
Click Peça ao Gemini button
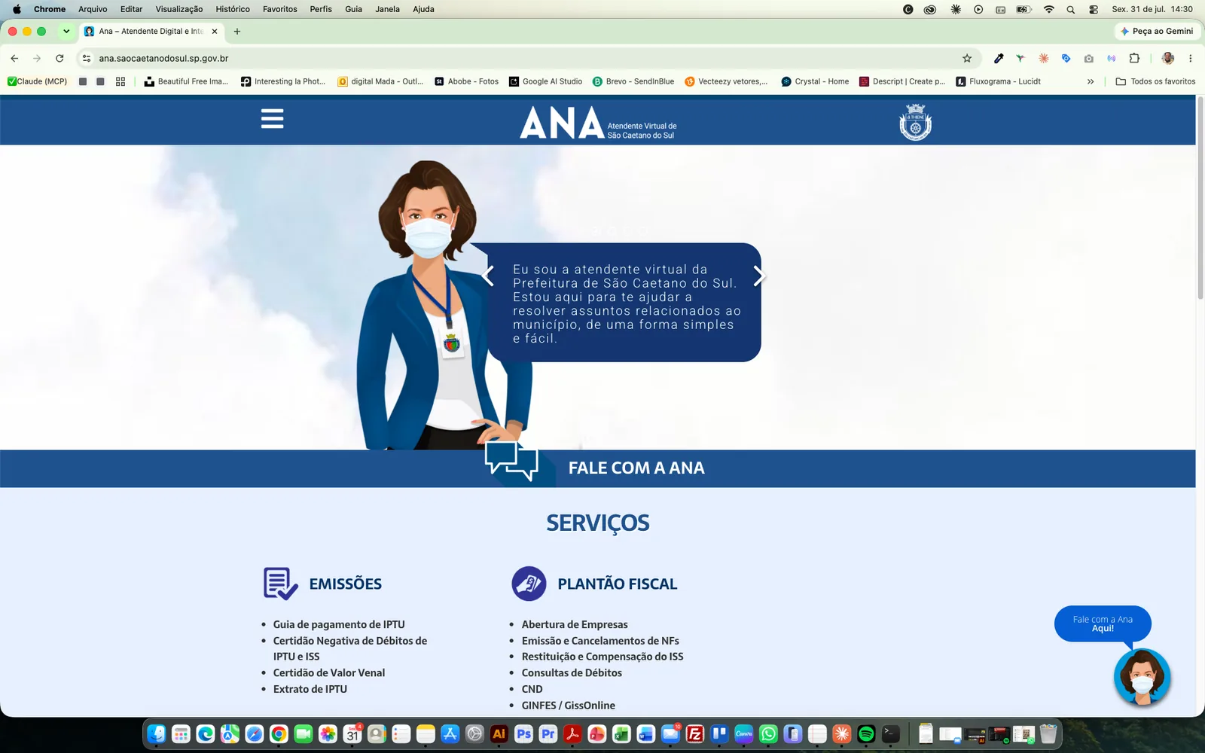click(1156, 31)
